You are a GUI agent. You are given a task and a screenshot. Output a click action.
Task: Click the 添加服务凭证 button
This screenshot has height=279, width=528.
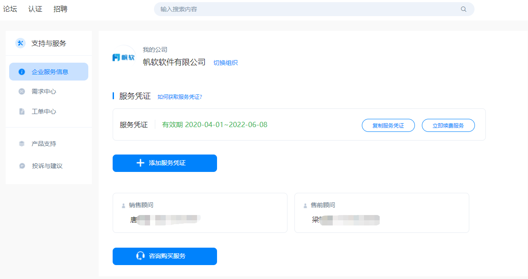click(165, 163)
